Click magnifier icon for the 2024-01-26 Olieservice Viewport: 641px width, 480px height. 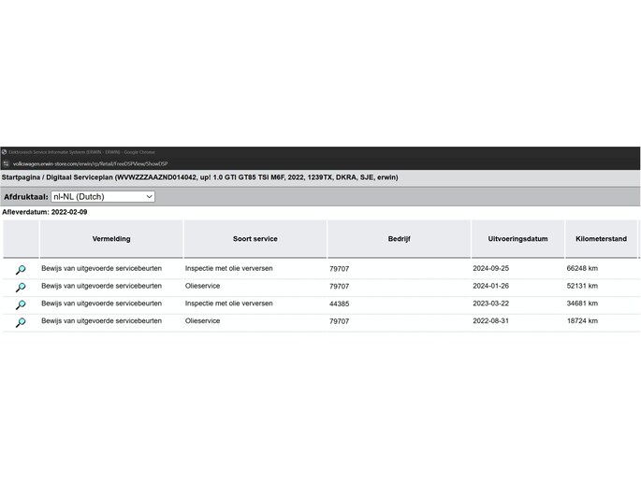[x=21, y=287]
